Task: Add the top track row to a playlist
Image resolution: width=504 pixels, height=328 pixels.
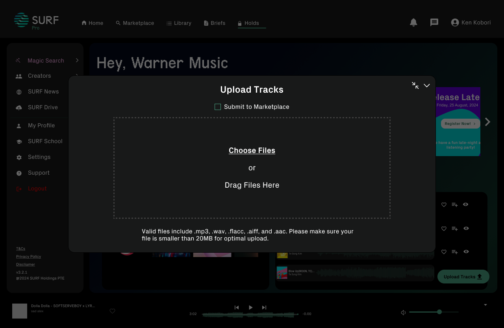Action: [x=455, y=205]
